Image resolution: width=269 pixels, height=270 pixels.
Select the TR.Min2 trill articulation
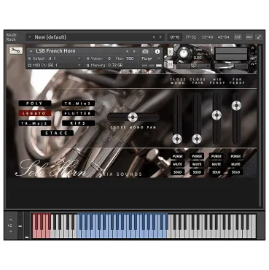(x=78, y=104)
